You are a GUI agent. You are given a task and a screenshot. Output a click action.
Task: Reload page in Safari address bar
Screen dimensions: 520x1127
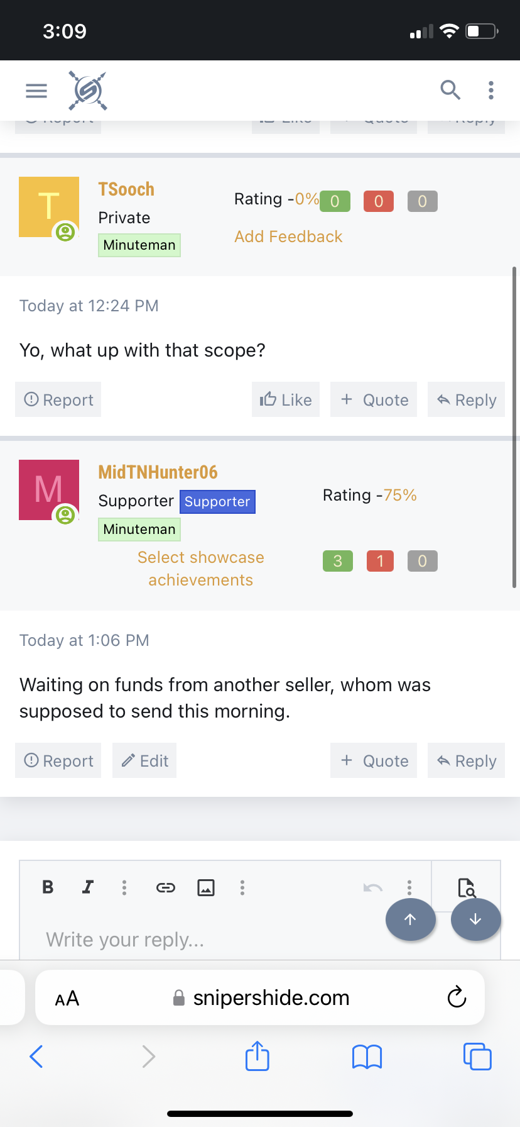click(457, 997)
